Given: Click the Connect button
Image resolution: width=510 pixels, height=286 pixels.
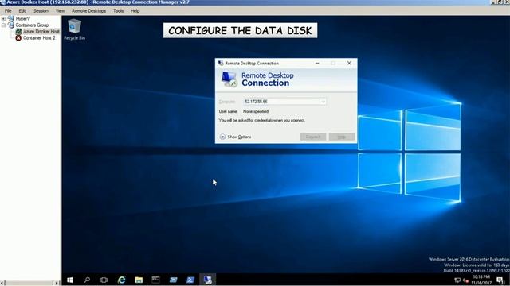Looking at the screenshot, I should click(313, 137).
